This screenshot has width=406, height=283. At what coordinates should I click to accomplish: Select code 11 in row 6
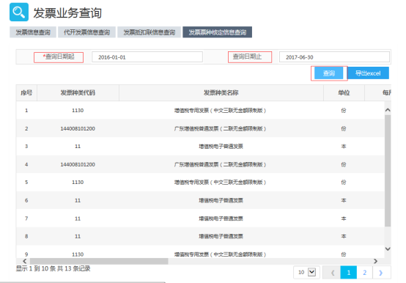pos(78,200)
